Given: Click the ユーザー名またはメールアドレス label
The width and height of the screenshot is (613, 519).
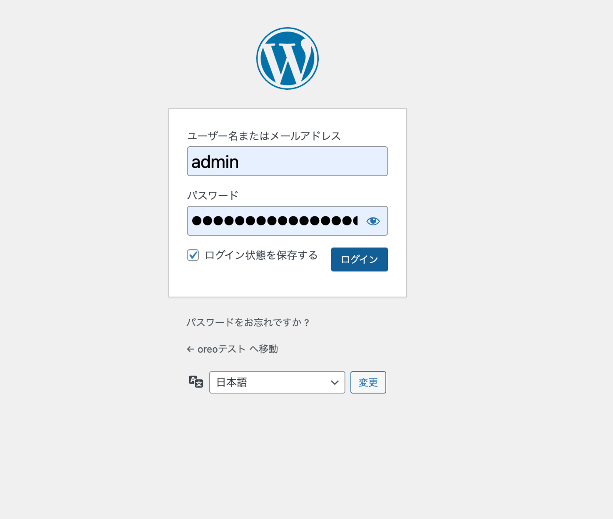Looking at the screenshot, I should tap(264, 136).
